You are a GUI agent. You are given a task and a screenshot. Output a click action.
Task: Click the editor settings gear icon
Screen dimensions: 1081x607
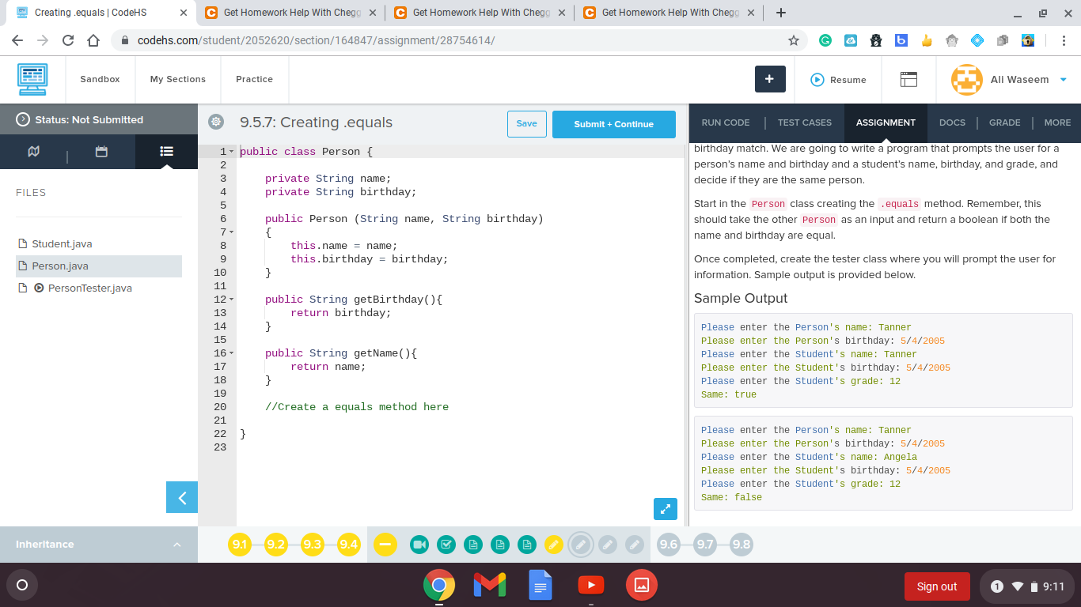(x=215, y=123)
